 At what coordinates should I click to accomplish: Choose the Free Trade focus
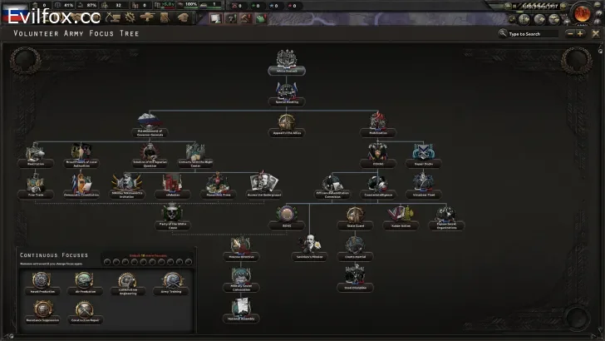tap(34, 183)
